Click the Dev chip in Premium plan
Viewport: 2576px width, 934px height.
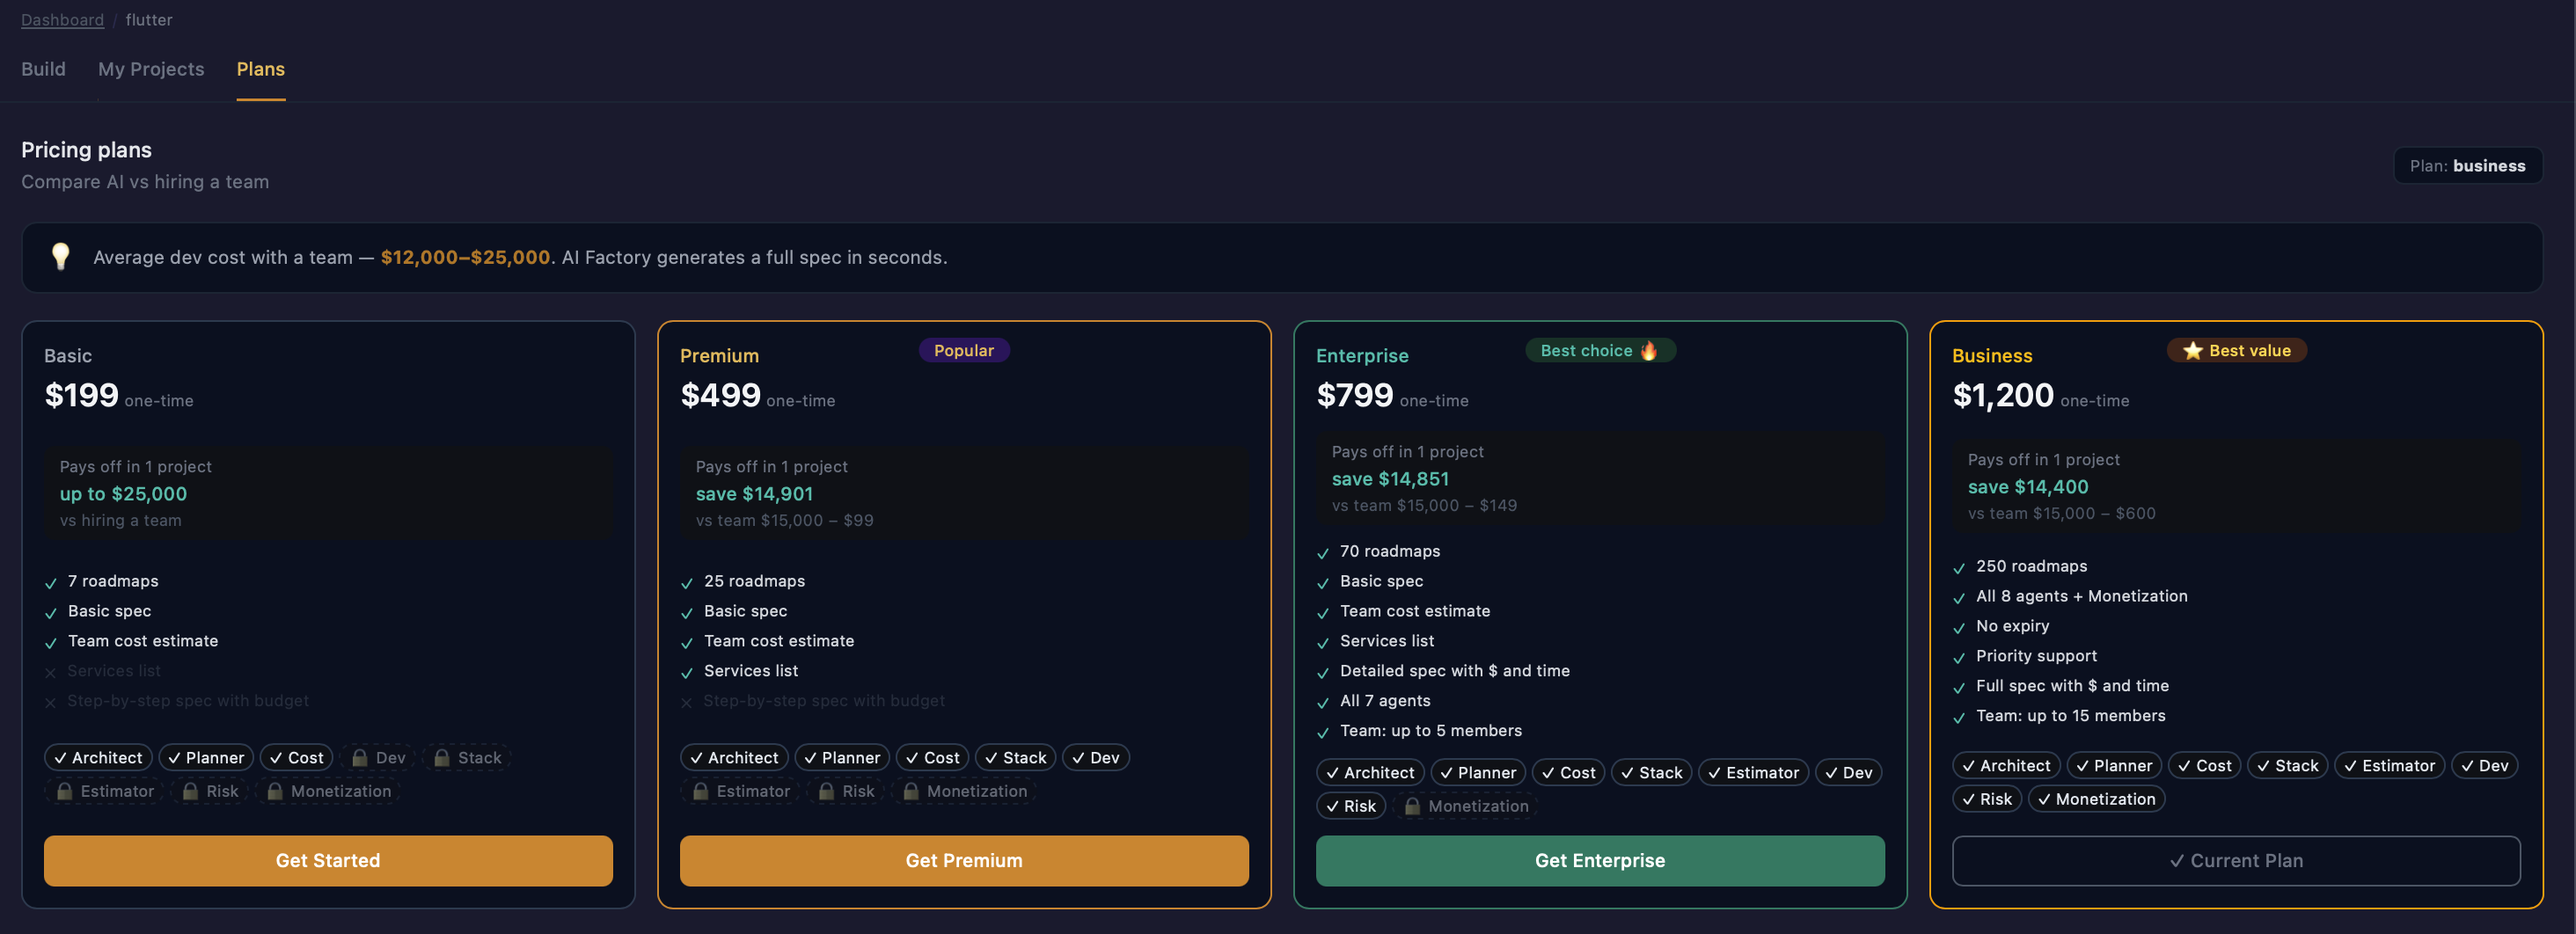coord(1096,758)
